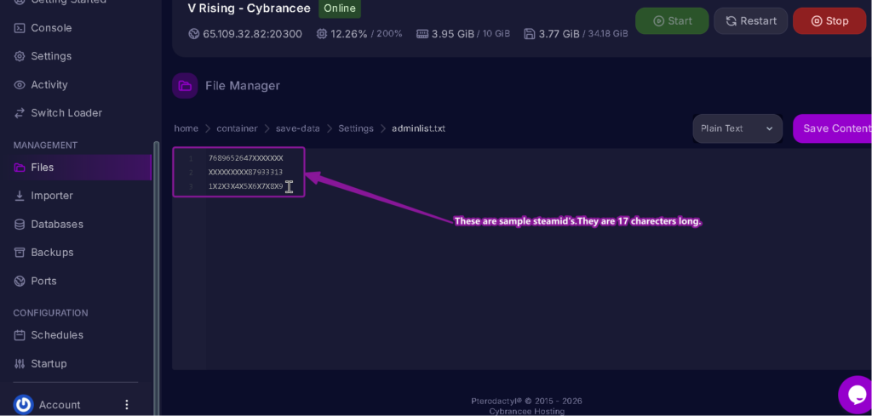Go to the Activity page
The width and height of the screenshot is (872, 416).
click(49, 84)
